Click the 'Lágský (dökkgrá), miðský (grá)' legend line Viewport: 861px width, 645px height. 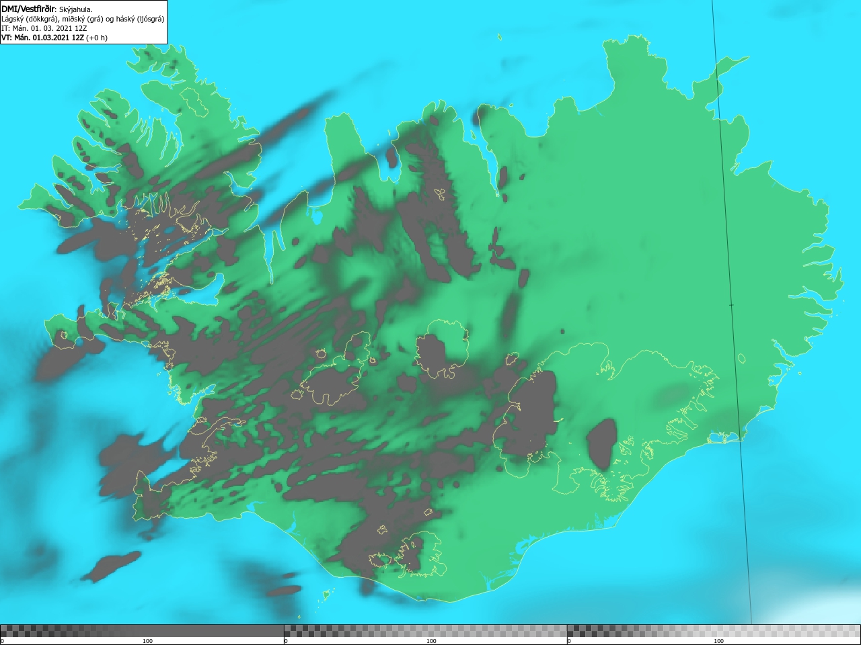pos(83,19)
